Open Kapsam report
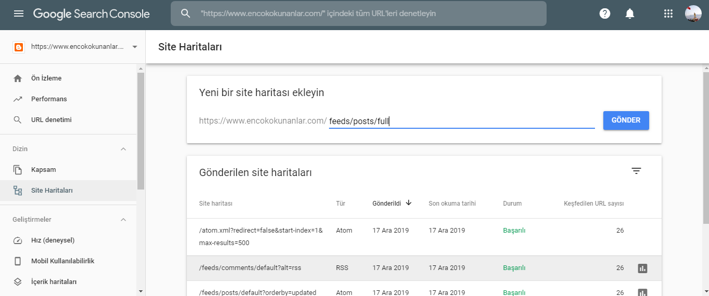Image resolution: width=709 pixels, height=296 pixels. 69,170
